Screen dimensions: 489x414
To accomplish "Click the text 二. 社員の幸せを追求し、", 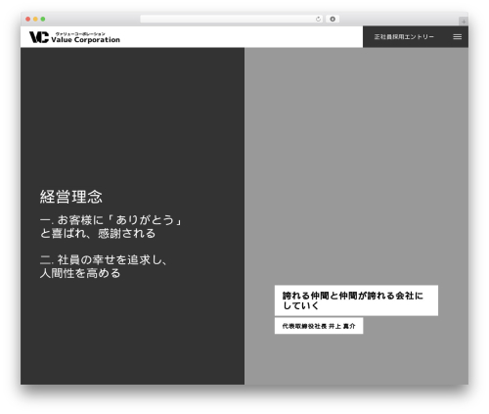I will coord(104,260).
